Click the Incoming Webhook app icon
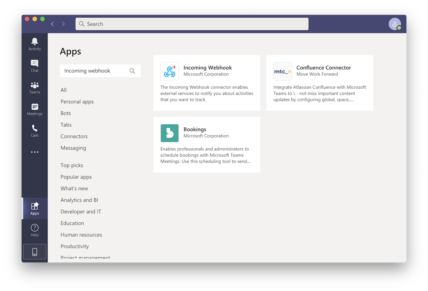 coord(170,71)
